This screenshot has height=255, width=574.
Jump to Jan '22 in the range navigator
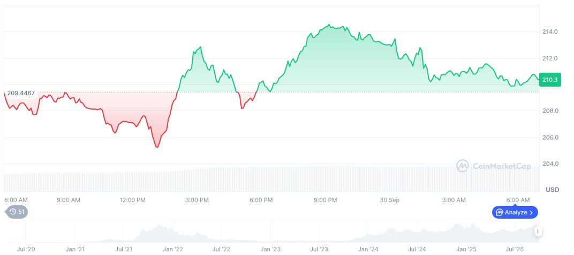coord(172,249)
